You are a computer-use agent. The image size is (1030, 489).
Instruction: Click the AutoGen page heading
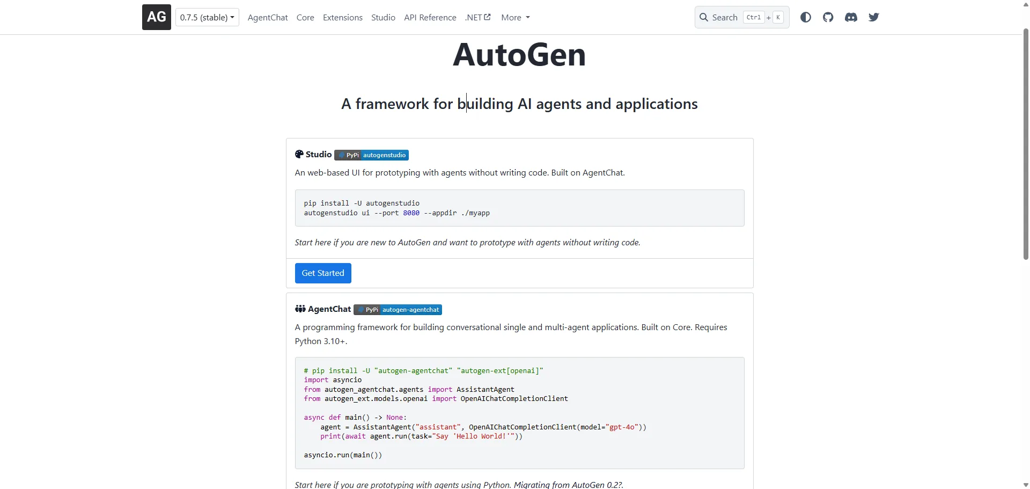click(519, 55)
